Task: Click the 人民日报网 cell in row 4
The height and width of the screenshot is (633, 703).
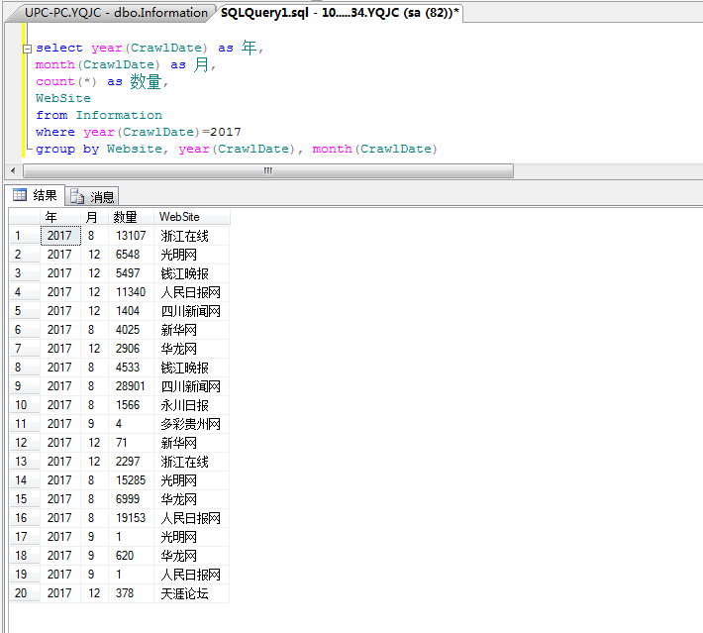Action: tap(191, 292)
